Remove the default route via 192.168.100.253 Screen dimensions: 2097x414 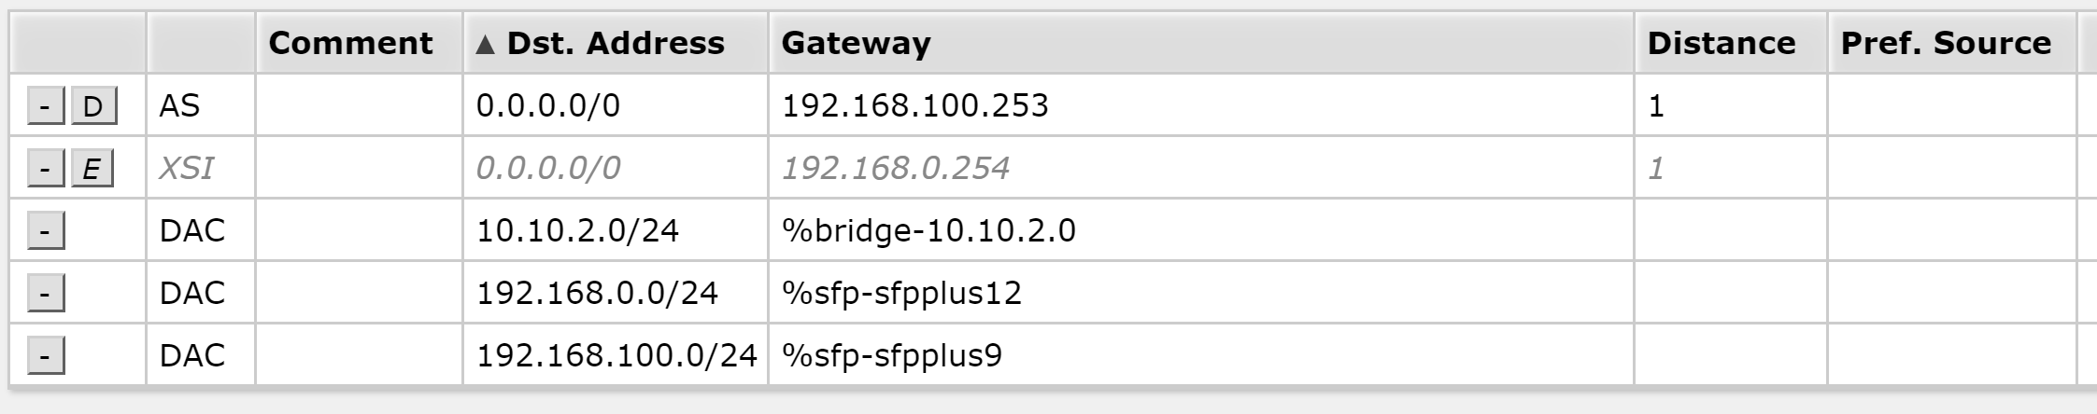tap(46, 106)
